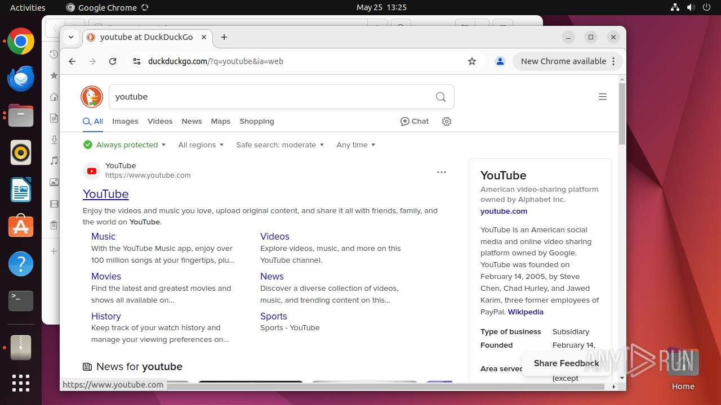Open the system status menu with the power icon
The width and height of the screenshot is (721, 405).
[691, 7]
